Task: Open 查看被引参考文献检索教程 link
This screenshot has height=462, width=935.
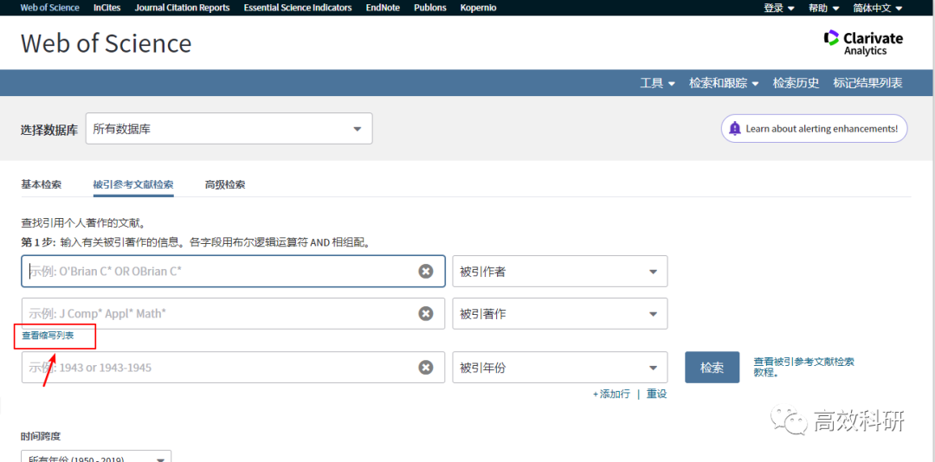Action: coord(803,367)
